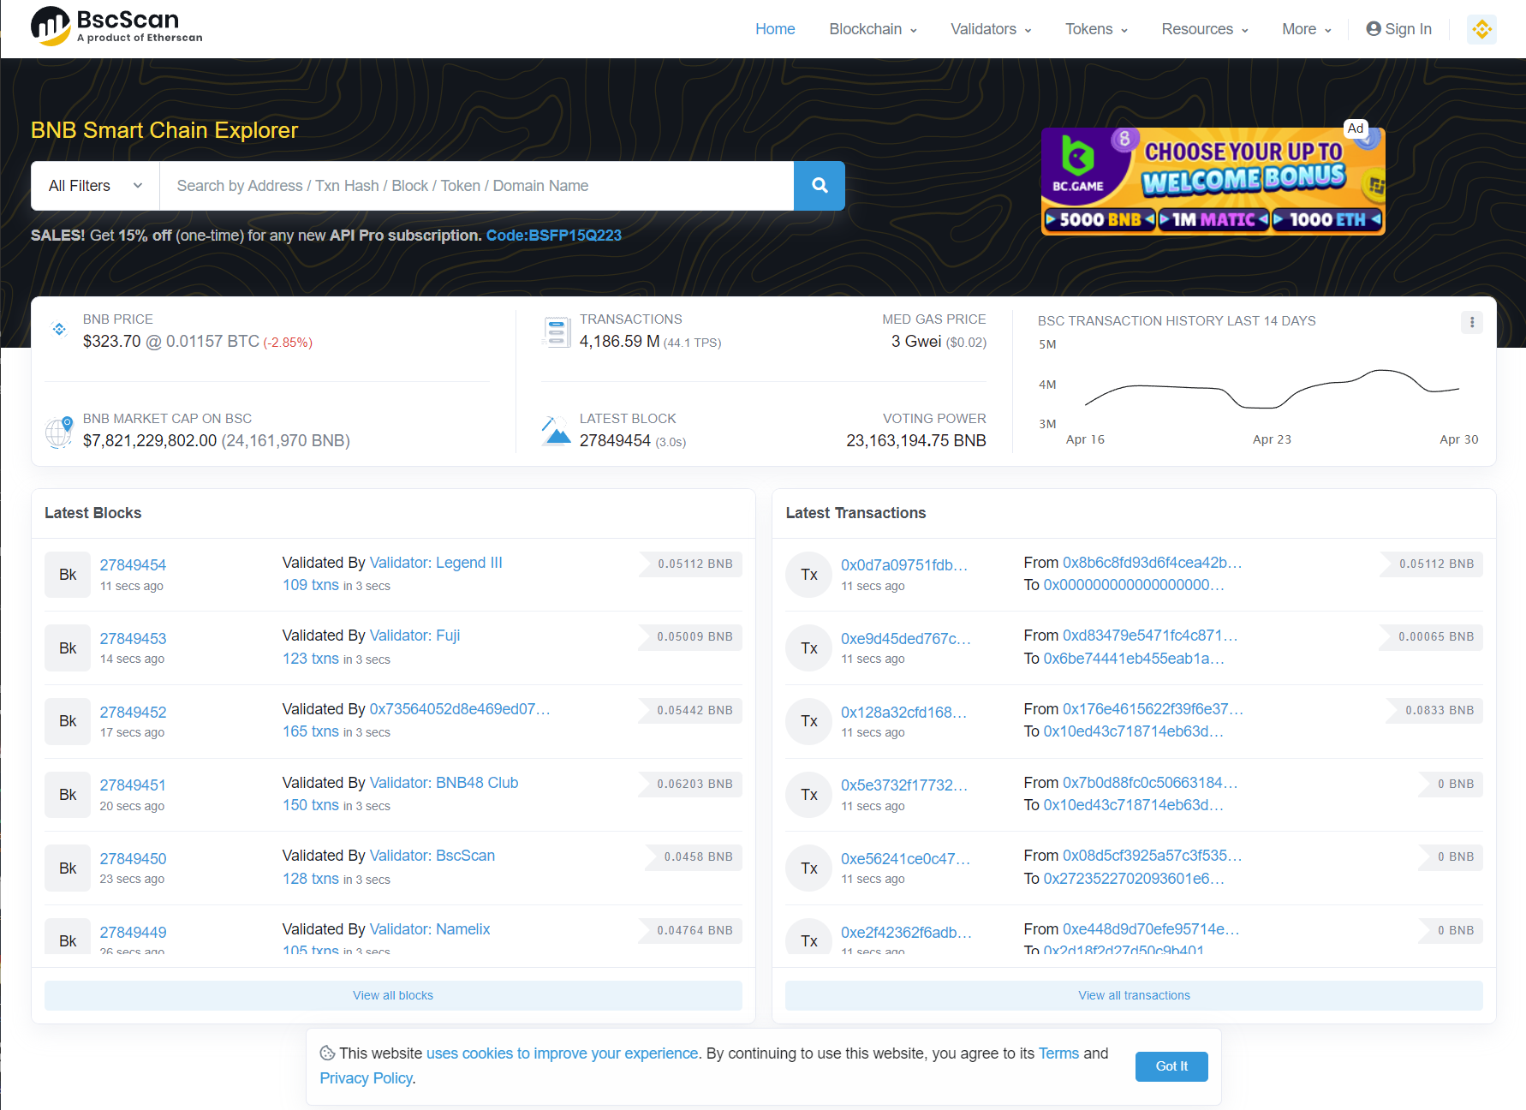Open the BC.GAME welcome bonus banner
Viewport: 1526px width, 1110px height.
(1213, 182)
